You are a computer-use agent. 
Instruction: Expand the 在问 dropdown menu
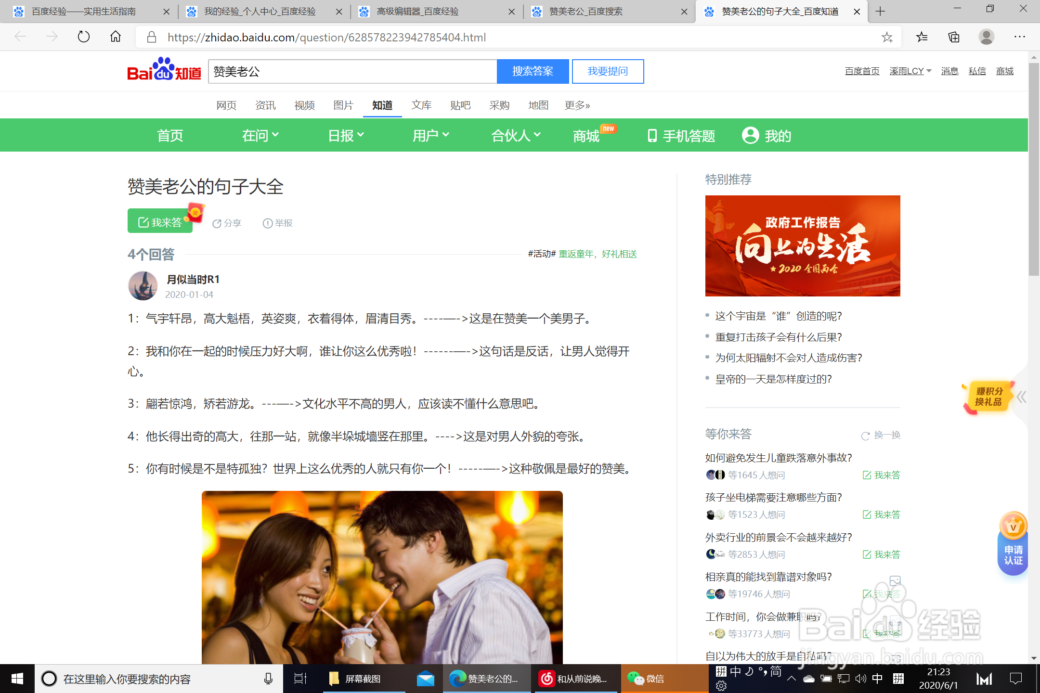(260, 136)
